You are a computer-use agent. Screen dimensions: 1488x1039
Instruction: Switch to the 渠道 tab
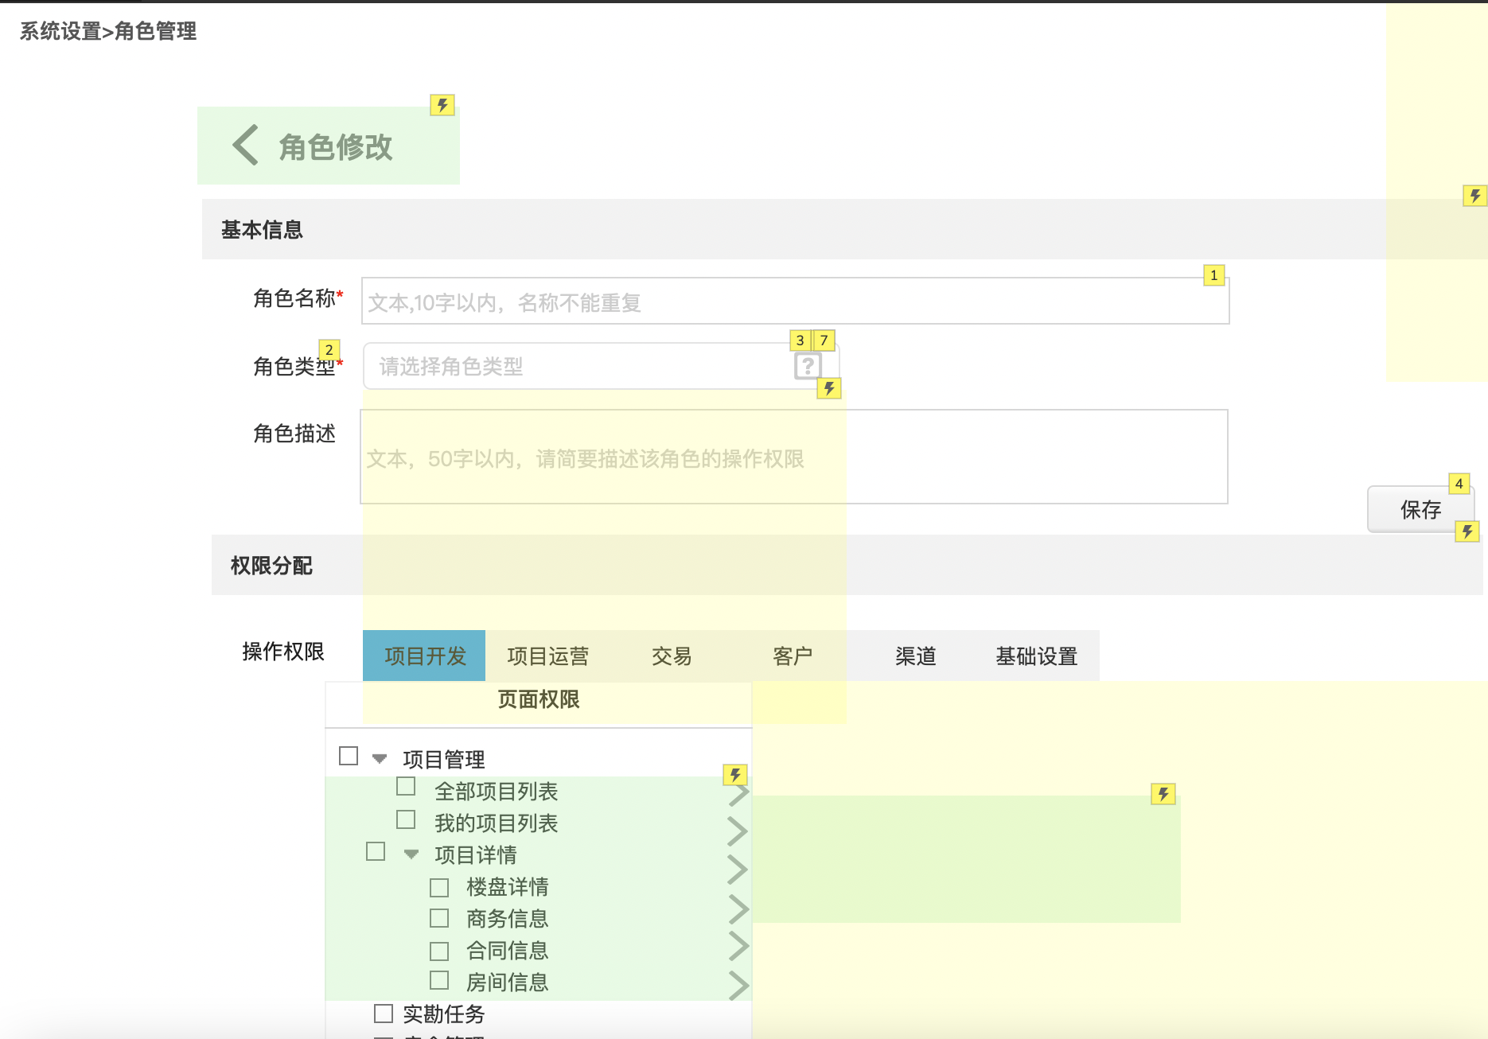tap(915, 656)
